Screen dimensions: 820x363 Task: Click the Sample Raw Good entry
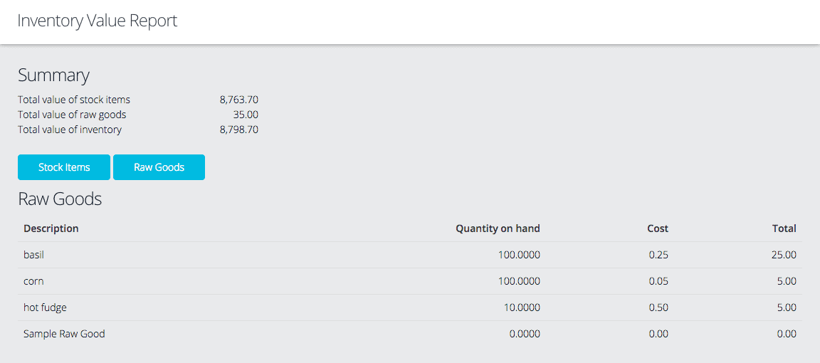point(64,334)
